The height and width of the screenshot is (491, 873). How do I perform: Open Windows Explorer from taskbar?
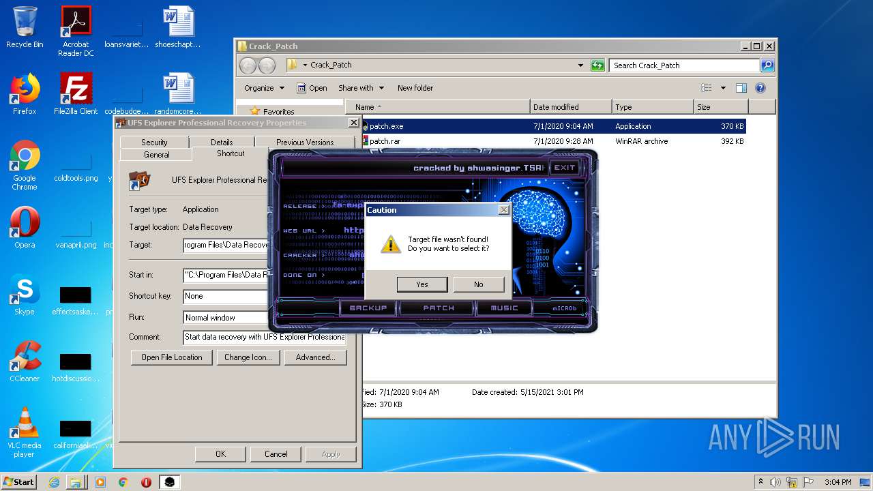76,482
